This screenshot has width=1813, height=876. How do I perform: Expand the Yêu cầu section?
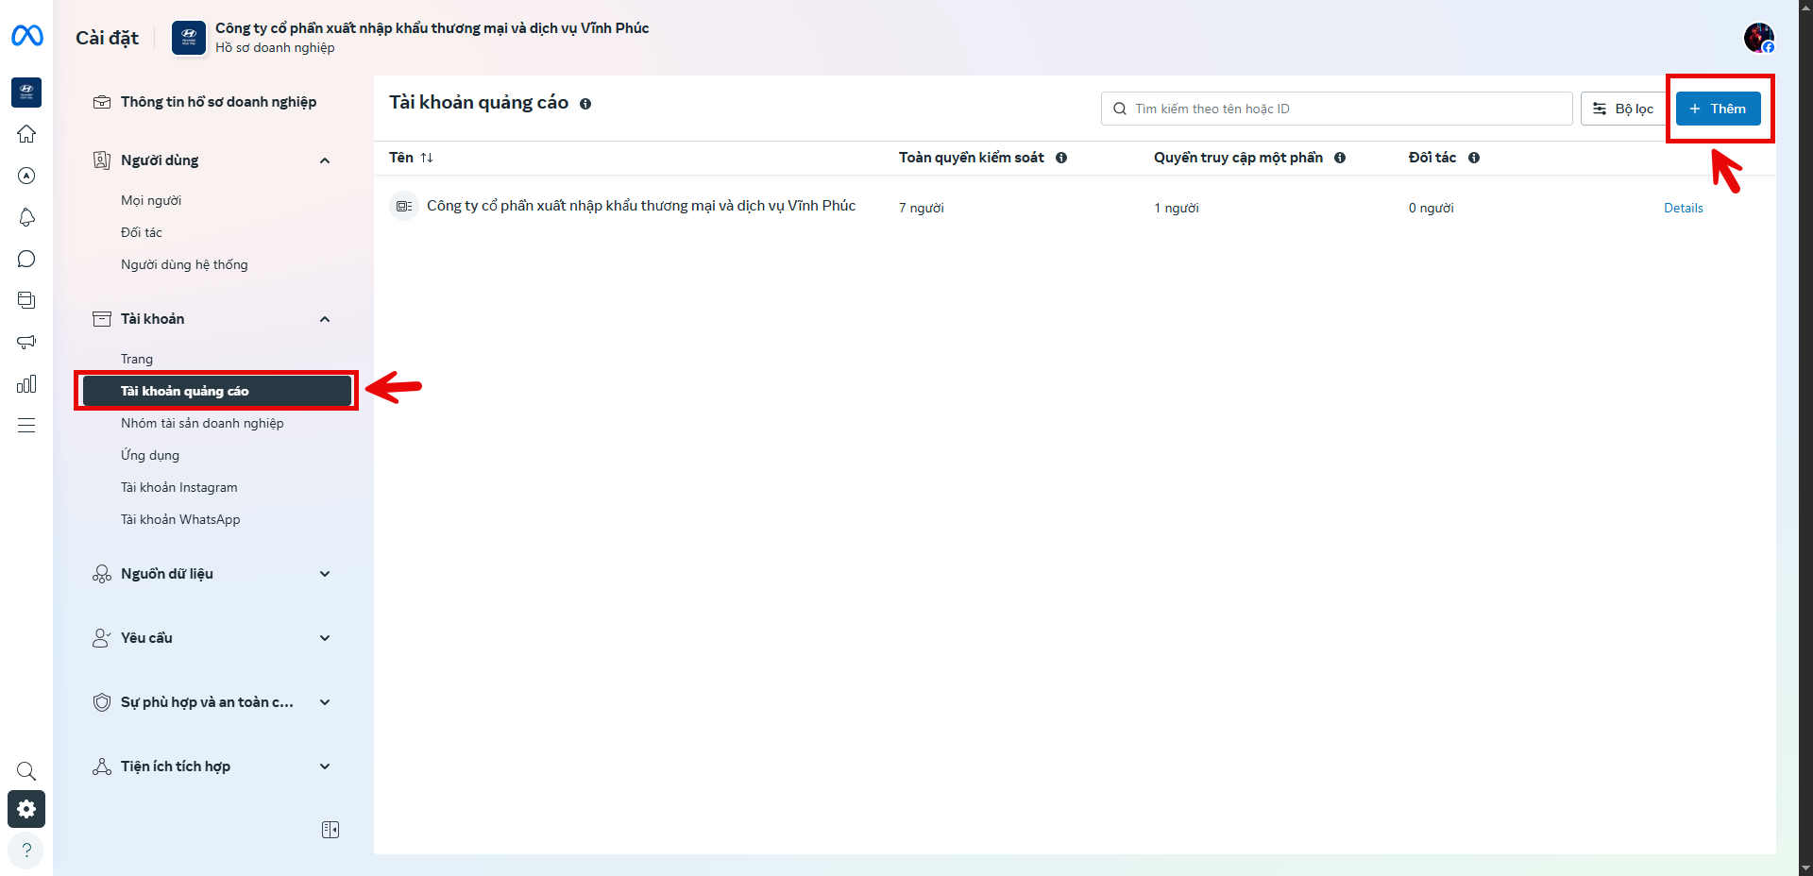coord(325,638)
